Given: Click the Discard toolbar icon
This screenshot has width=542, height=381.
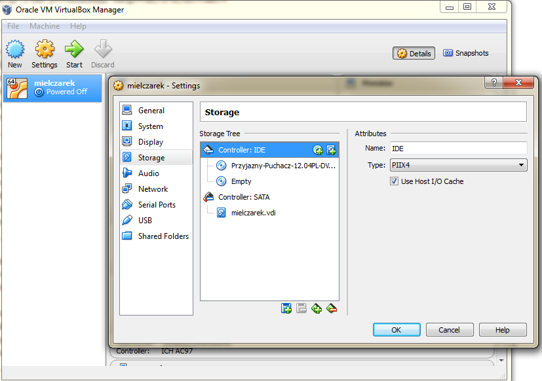Looking at the screenshot, I should click(x=103, y=49).
